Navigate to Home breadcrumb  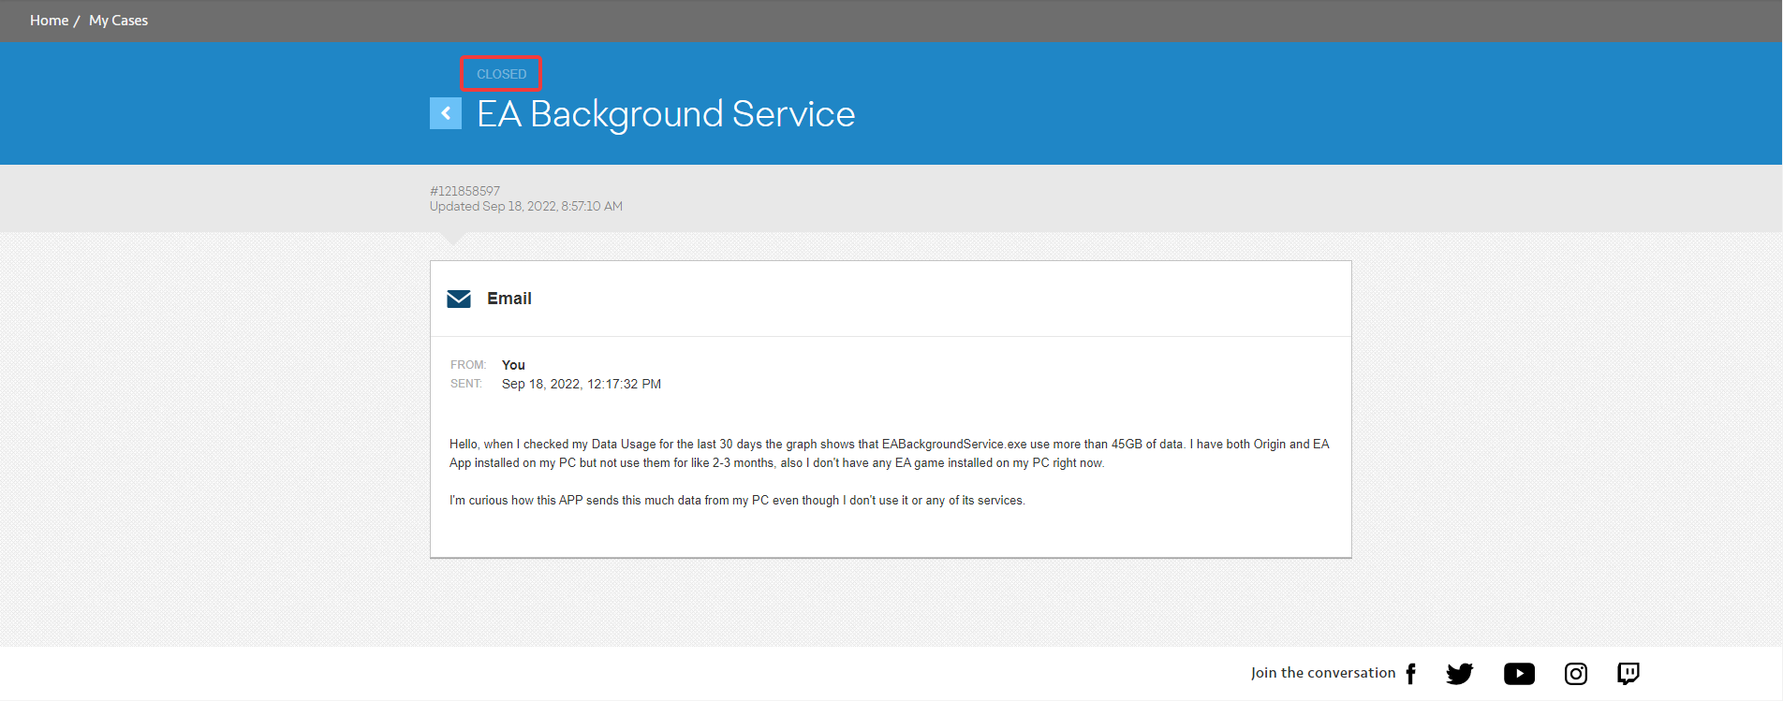click(x=49, y=21)
